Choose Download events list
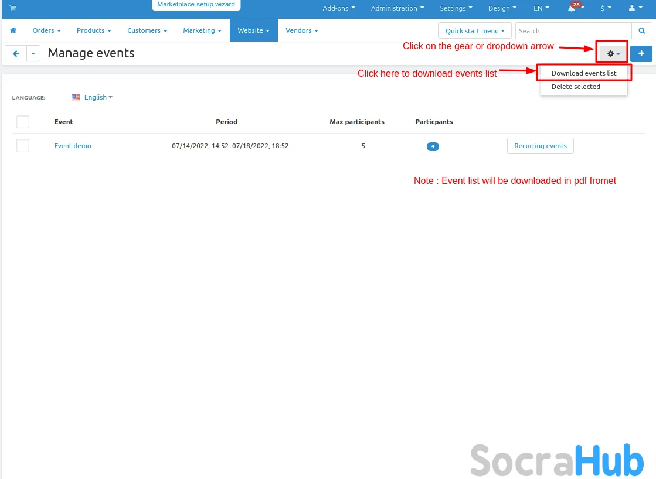The height and width of the screenshot is (479, 656). tap(584, 73)
